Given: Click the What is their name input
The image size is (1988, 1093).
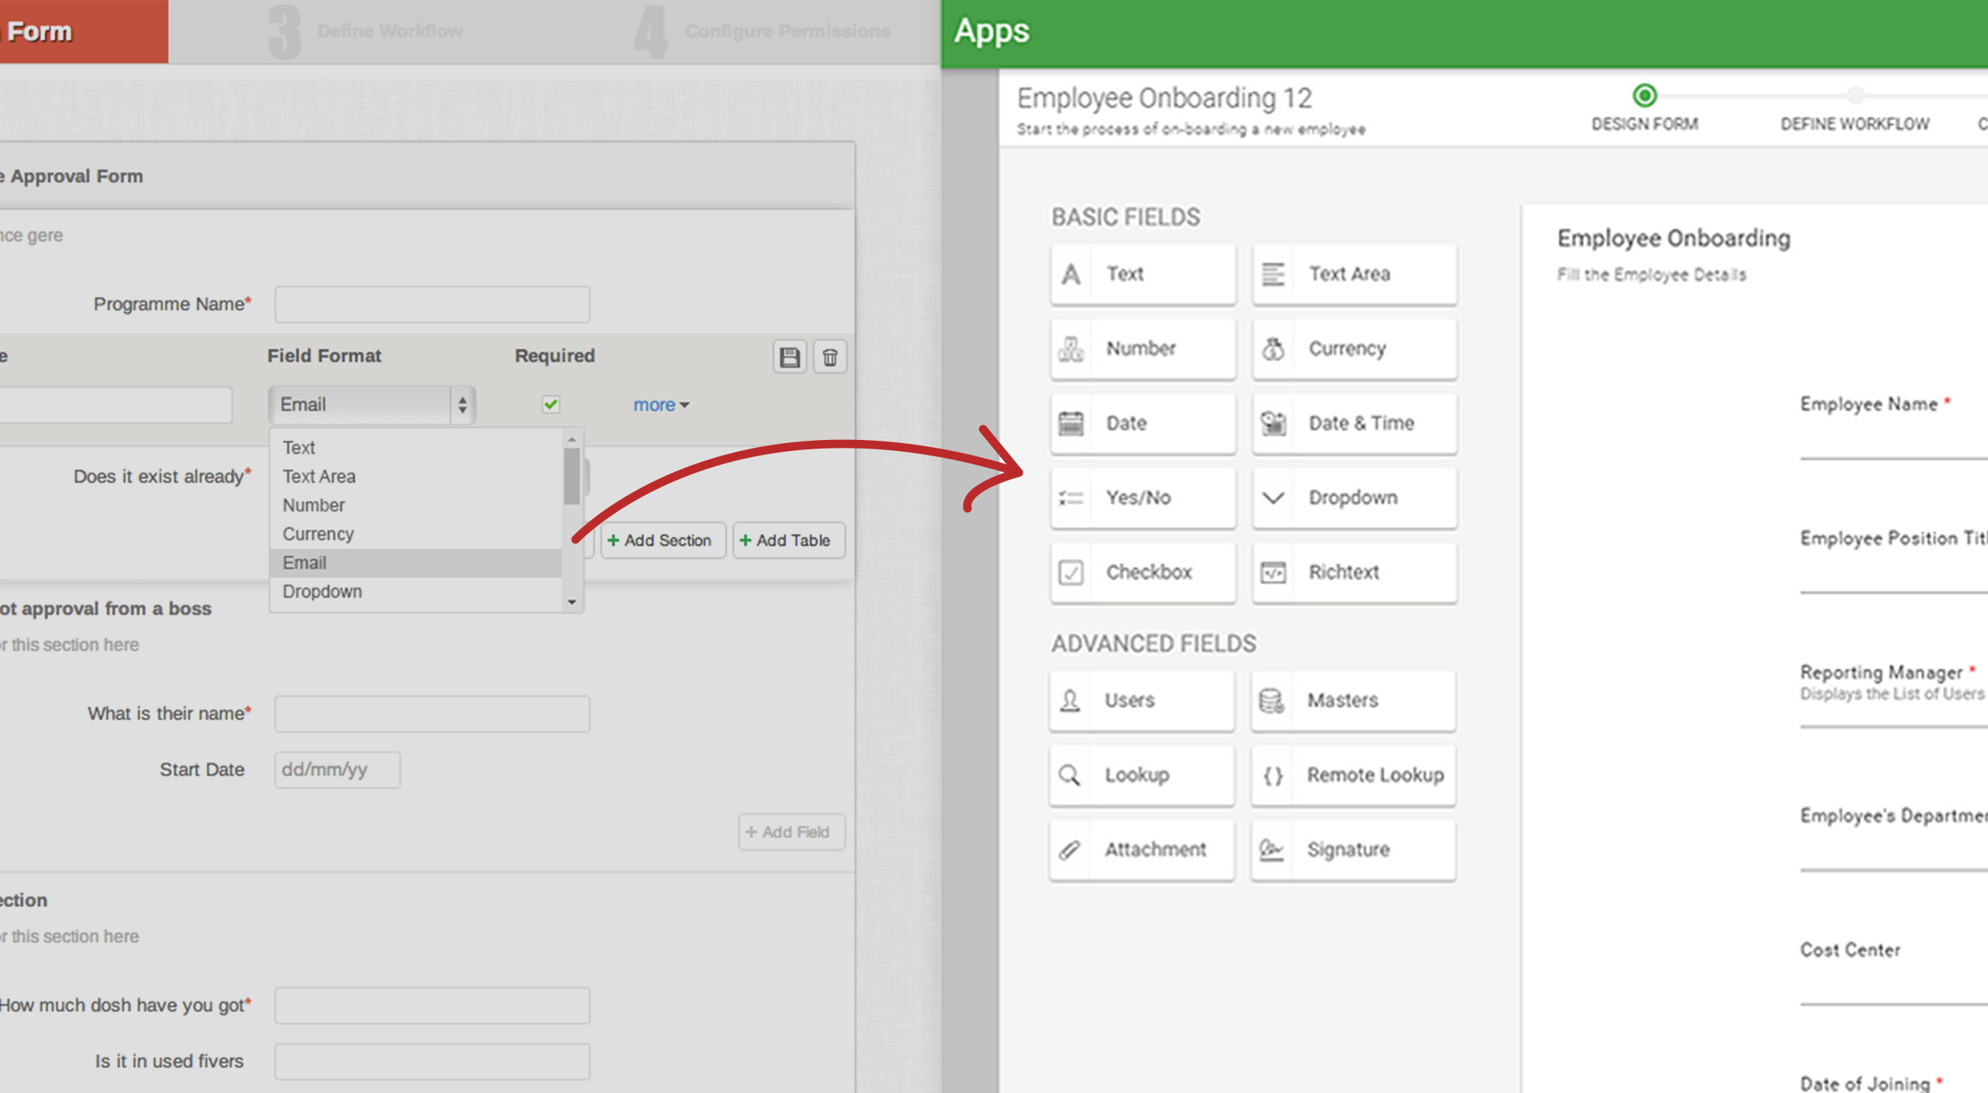Looking at the screenshot, I should click(x=432, y=714).
